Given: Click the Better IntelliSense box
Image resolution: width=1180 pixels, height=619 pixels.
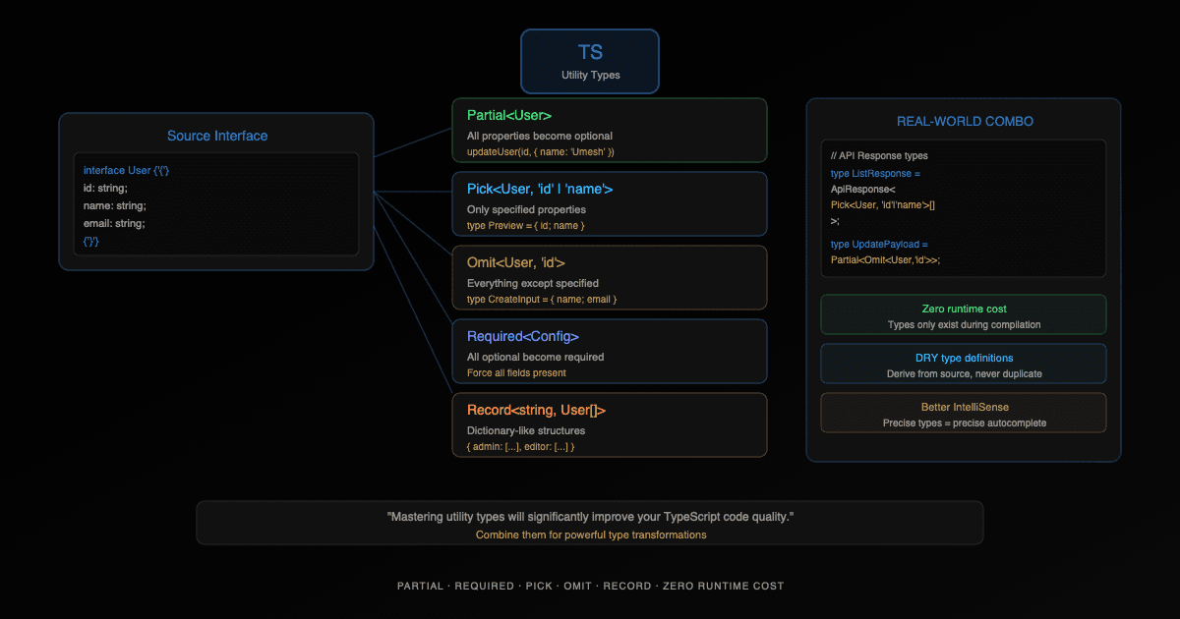Looking at the screenshot, I should [963, 413].
